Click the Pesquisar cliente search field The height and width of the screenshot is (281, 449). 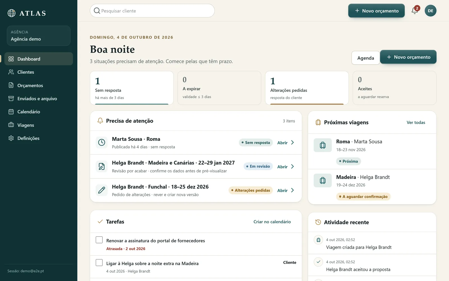[x=152, y=11]
